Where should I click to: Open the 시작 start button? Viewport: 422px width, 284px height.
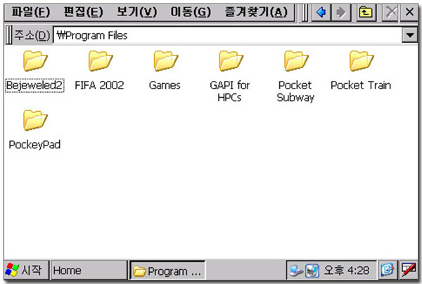tap(27, 270)
